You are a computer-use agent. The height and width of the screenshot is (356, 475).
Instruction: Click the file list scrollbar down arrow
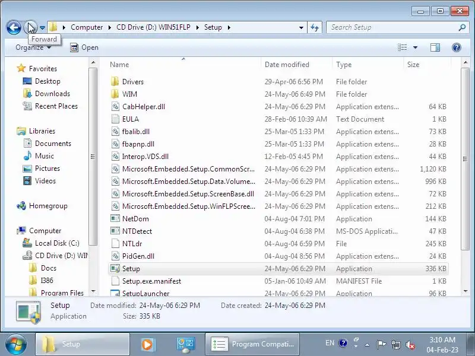tap(465, 291)
